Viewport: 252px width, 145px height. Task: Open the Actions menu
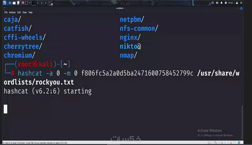coord(12,12)
